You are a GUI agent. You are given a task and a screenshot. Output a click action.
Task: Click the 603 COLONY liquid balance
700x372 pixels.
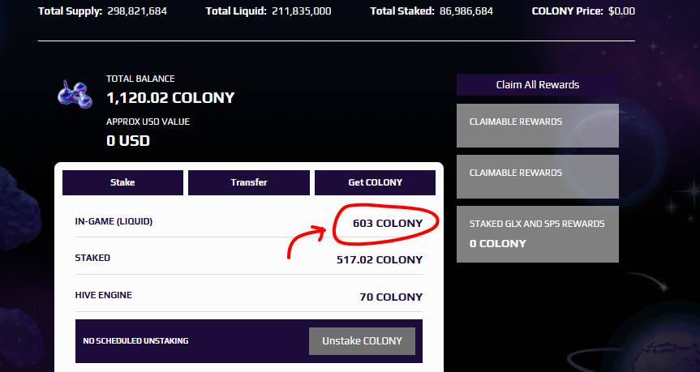388,222
